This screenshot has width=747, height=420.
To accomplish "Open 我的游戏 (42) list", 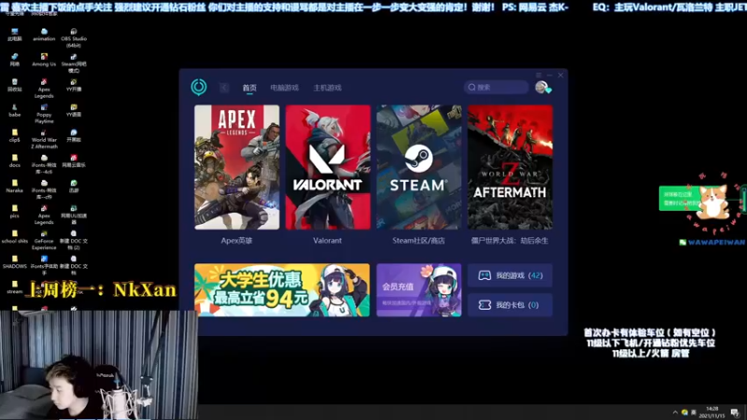I will click(510, 275).
